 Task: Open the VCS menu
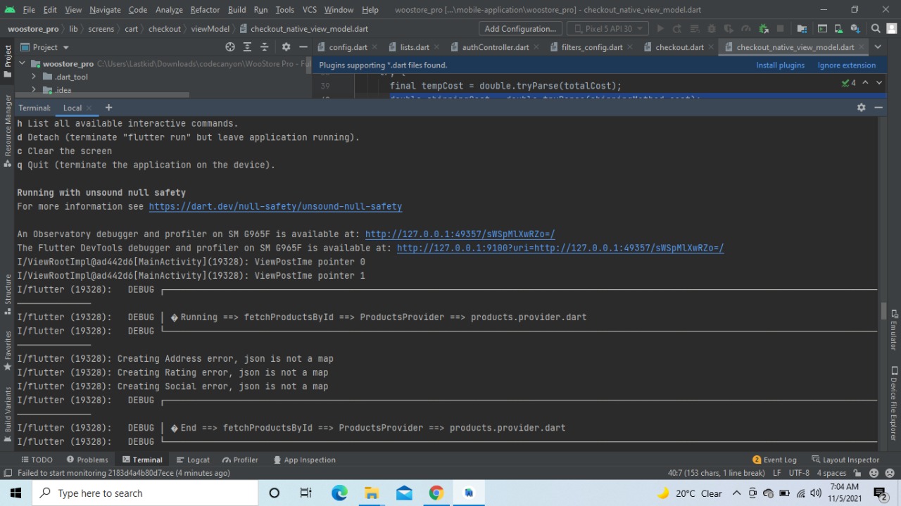click(x=310, y=10)
